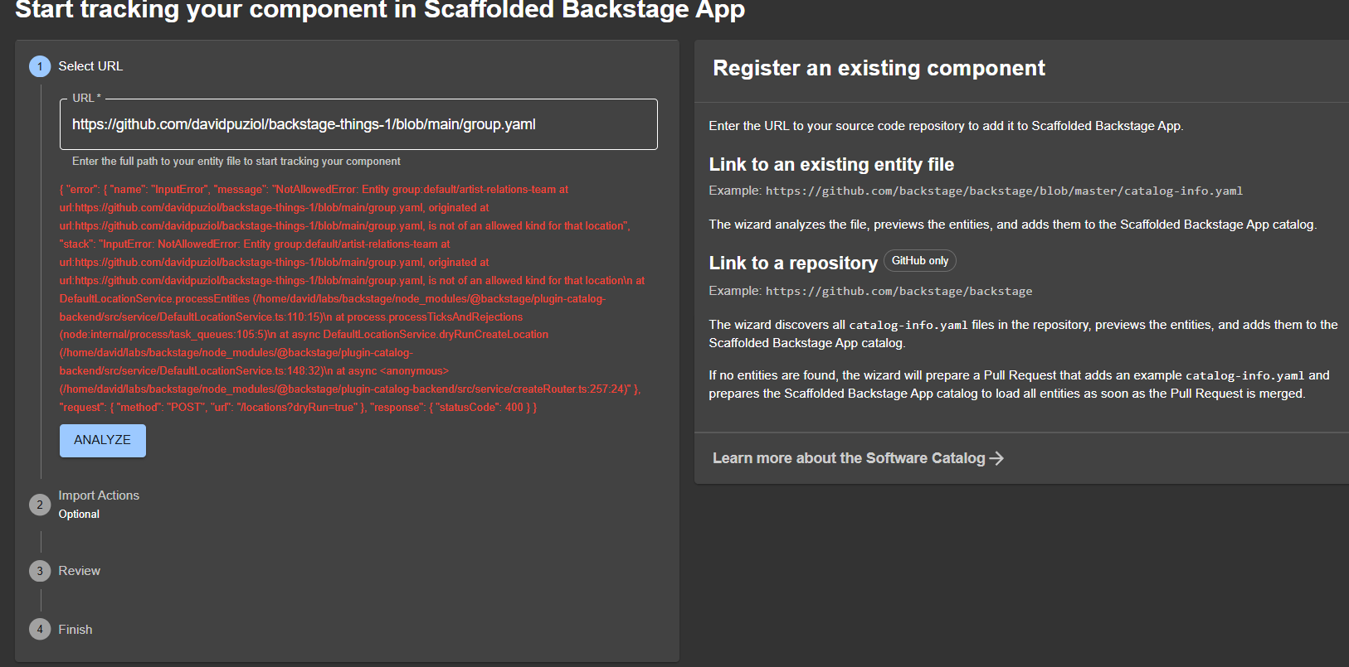Image resolution: width=1349 pixels, height=667 pixels.
Task: Click the arrow icon after Software Catalog
Action: (996, 458)
